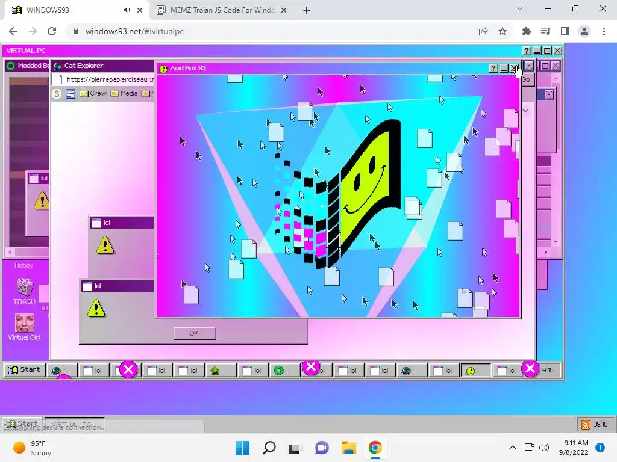
Task: Open the blue bookmark icon beside S
Action: click(x=70, y=93)
